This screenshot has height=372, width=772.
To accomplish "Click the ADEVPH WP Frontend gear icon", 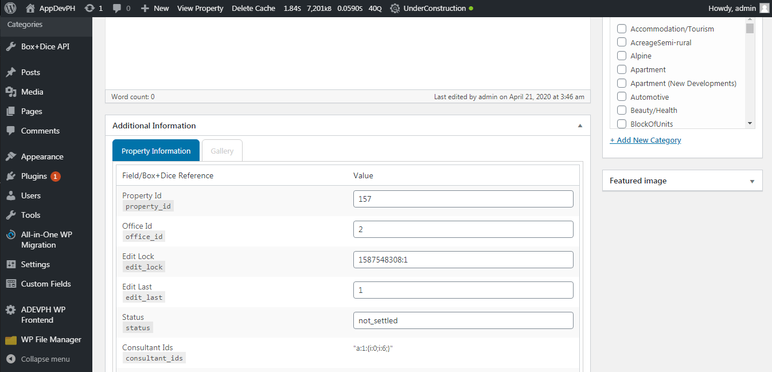I will pos(11,310).
